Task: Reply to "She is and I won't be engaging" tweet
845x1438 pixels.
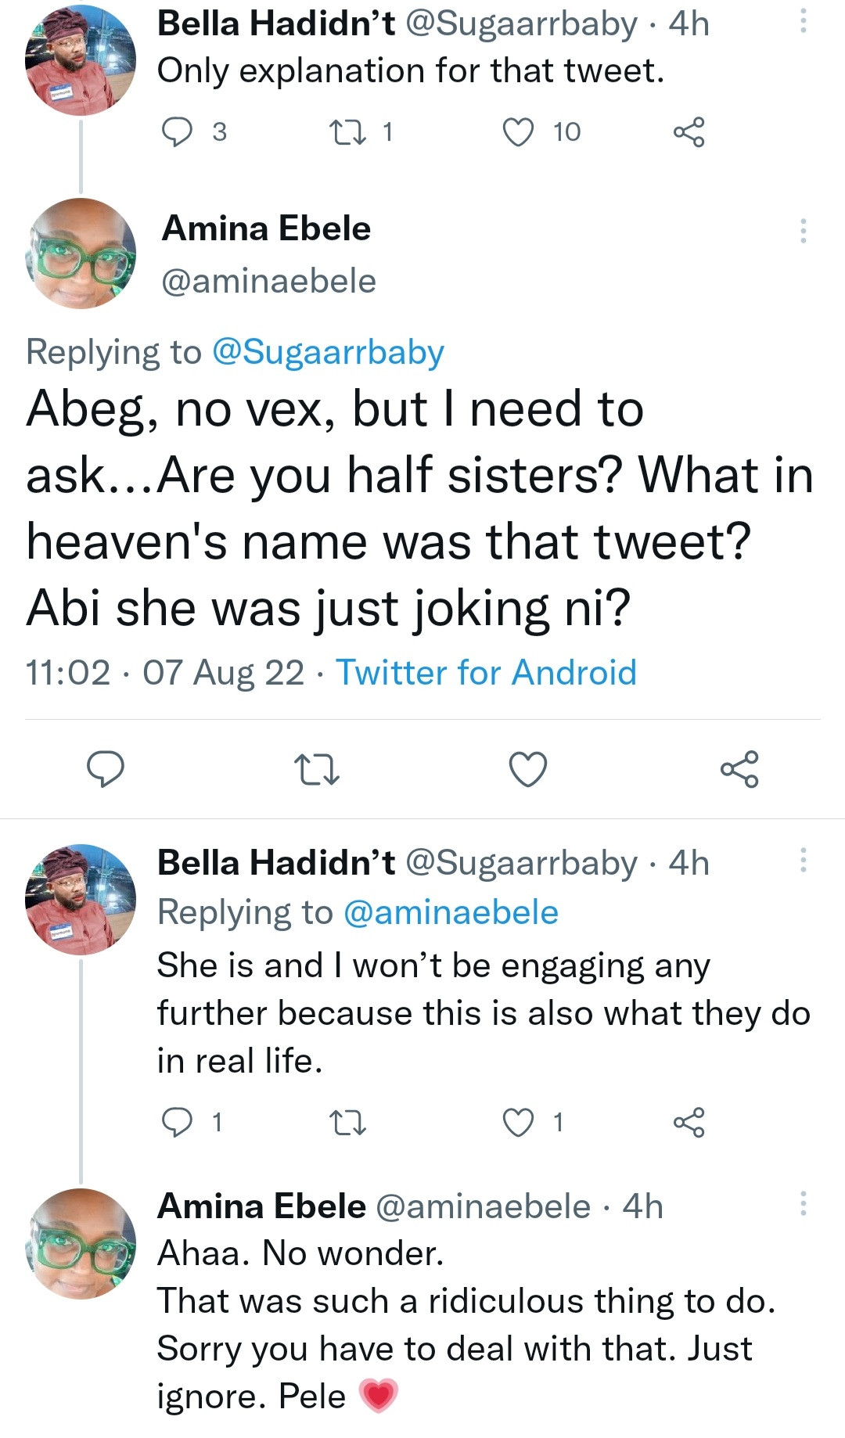Action: click(177, 1123)
